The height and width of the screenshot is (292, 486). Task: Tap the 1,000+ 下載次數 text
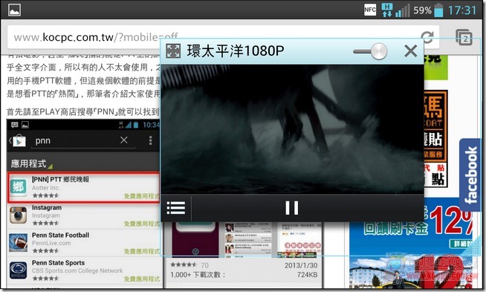pos(198,275)
